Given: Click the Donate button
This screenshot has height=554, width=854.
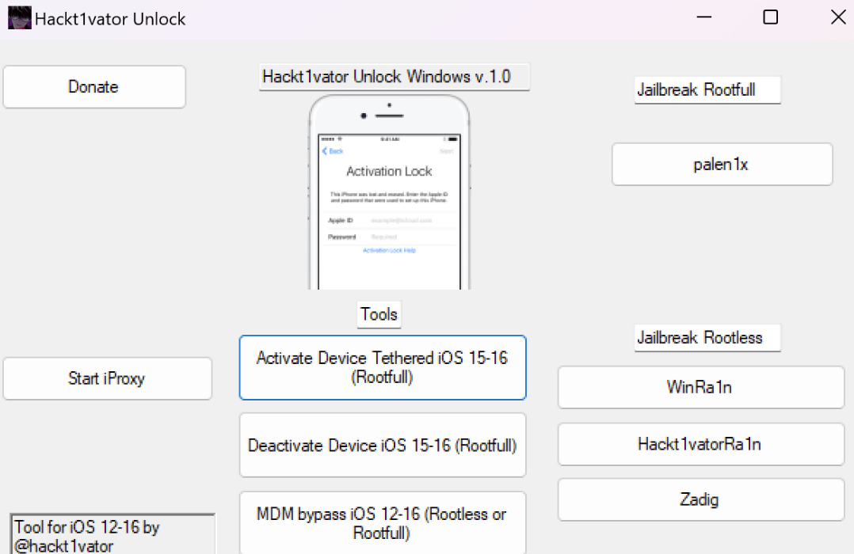Looking at the screenshot, I should 94,87.
